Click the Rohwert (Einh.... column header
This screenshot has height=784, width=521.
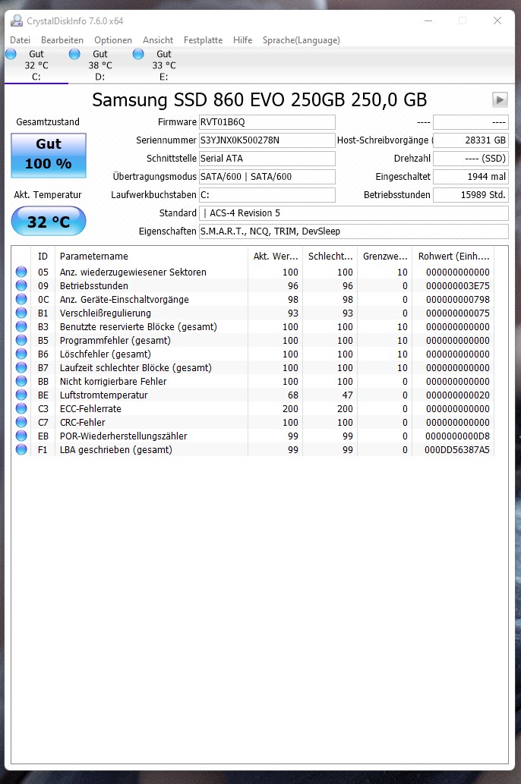(453, 256)
